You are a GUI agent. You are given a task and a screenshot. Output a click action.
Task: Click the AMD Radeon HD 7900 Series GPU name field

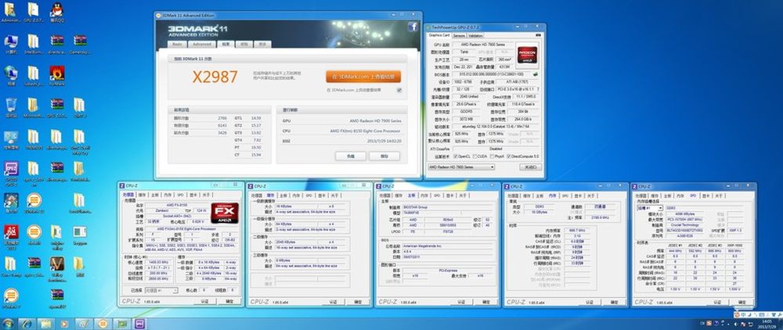[482, 45]
